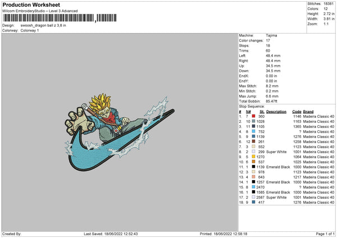
Task: Click thread code '1064' in row 9
Action: pyautogui.click(x=297, y=157)
